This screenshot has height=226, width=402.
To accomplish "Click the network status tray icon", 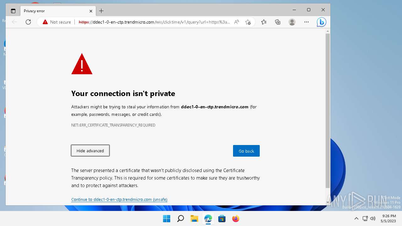I will coord(365,218).
